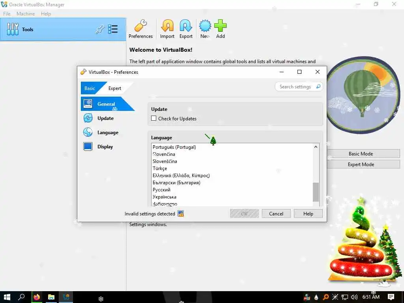The image size is (404, 303).
Task: Open the Windows Start menu
Action: [7, 297]
